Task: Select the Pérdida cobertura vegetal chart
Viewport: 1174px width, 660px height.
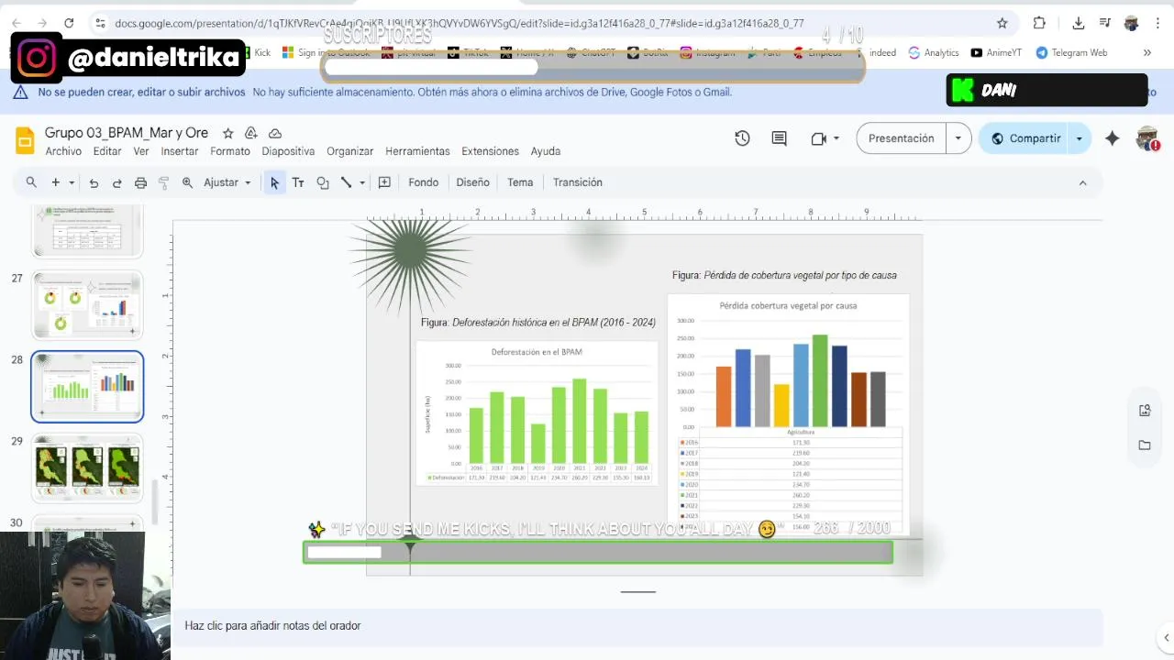Action: tap(789, 414)
